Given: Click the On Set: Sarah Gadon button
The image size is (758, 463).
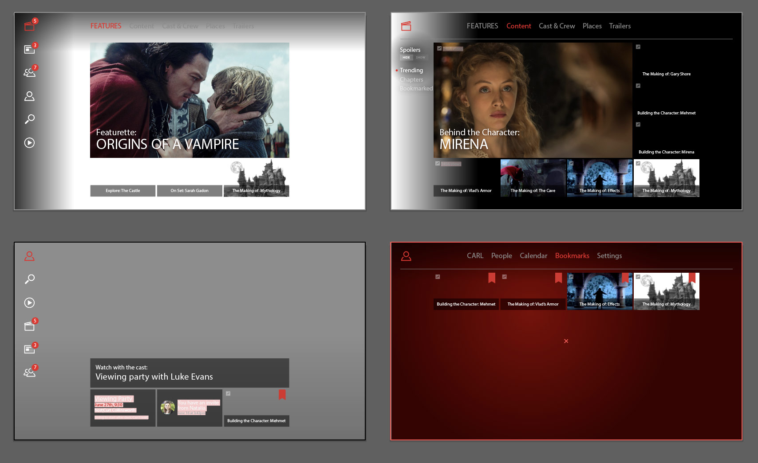Looking at the screenshot, I should (x=189, y=191).
